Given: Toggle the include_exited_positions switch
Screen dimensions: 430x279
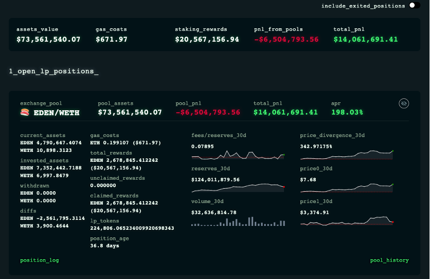Looking at the screenshot, I should click(x=415, y=5).
